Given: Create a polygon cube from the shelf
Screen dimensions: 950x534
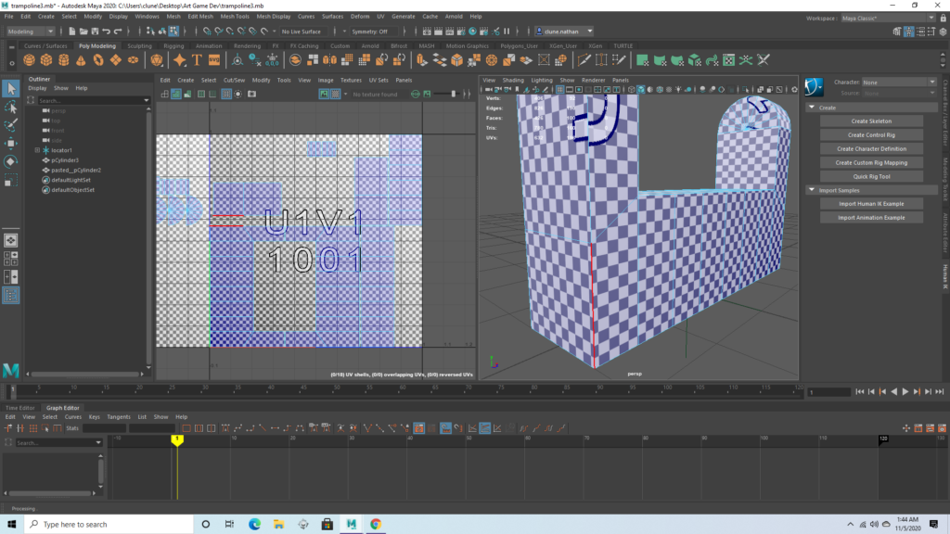Looking at the screenshot, I should 47,60.
